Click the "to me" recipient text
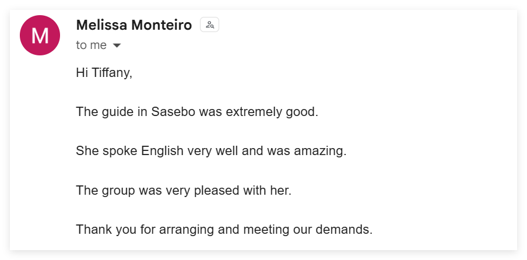527x260 pixels. click(92, 45)
